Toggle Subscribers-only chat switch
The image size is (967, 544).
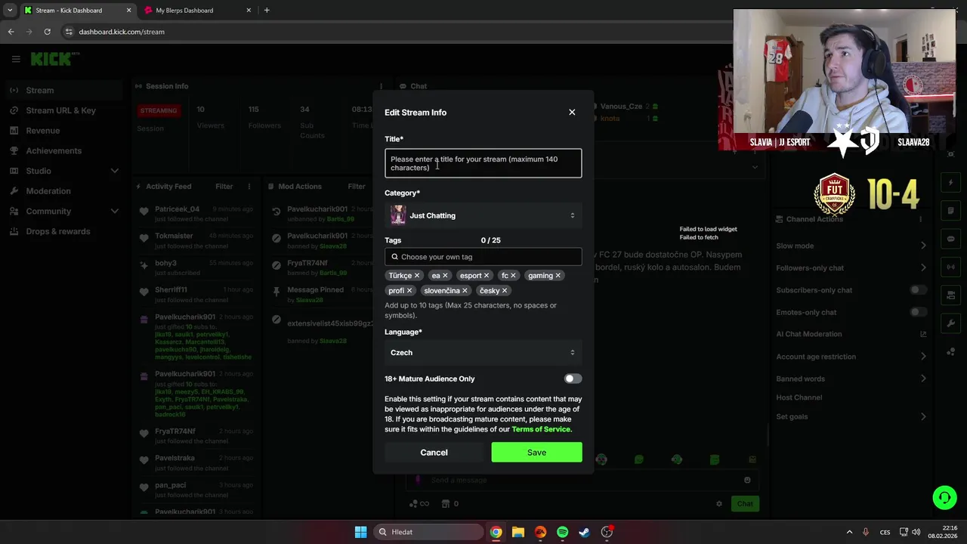(x=918, y=290)
